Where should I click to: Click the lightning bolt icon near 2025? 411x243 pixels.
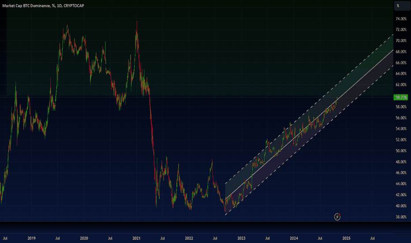point(337,217)
